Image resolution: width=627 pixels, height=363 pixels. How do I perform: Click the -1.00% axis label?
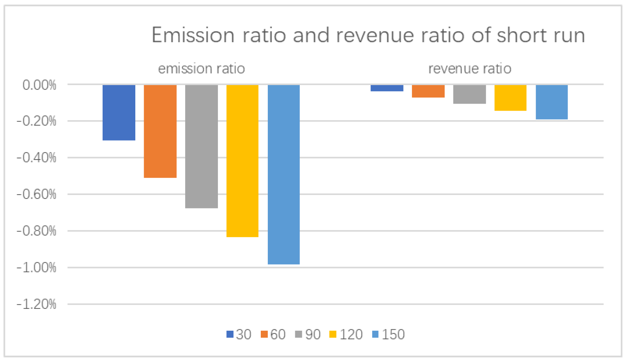[x=37, y=268]
